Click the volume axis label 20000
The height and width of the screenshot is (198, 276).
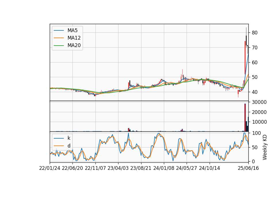(259, 112)
